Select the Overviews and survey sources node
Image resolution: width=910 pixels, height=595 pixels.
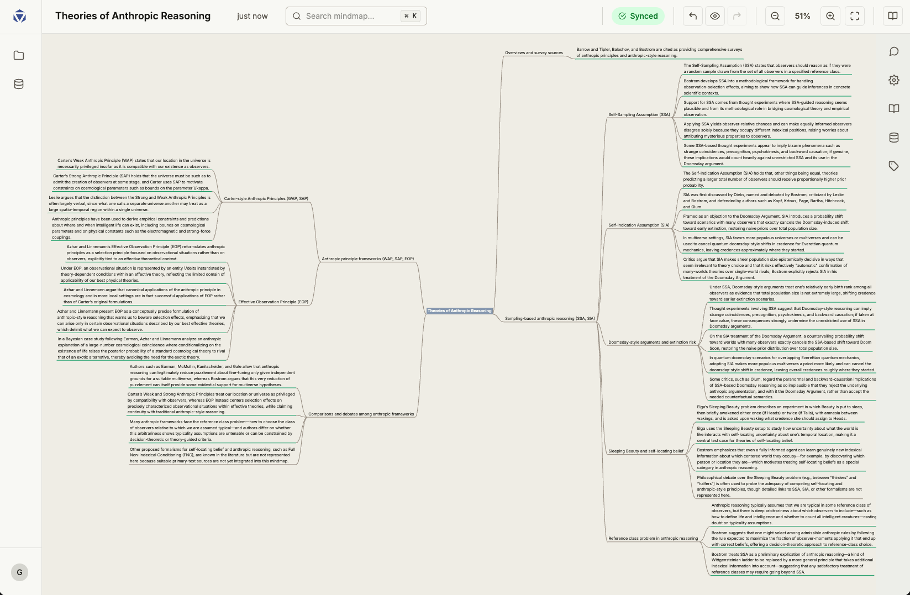[x=534, y=53]
